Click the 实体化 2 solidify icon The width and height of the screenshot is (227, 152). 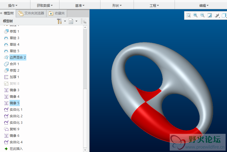coord(6,116)
